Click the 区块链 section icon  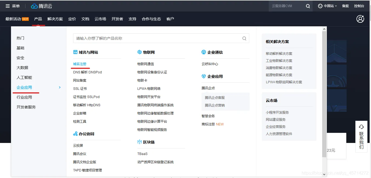[x=139, y=142]
